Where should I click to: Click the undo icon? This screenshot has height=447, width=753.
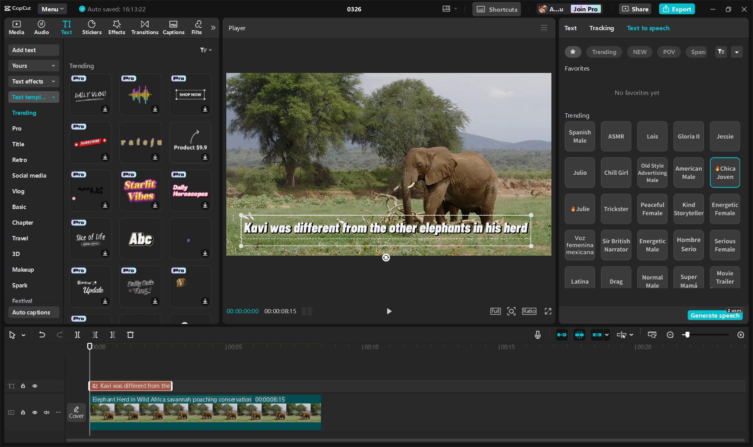click(42, 334)
